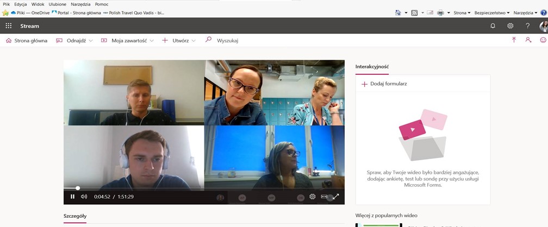The width and height of the screenshot is (548, 227).
Task: Open the Strona browser dropdown
Action: click(462, 13)
